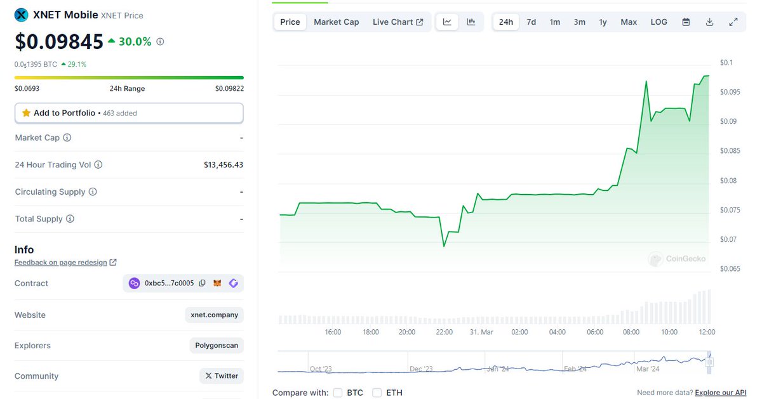Open the calendar date range picker

pyautogui.click(x=686, y=22)
